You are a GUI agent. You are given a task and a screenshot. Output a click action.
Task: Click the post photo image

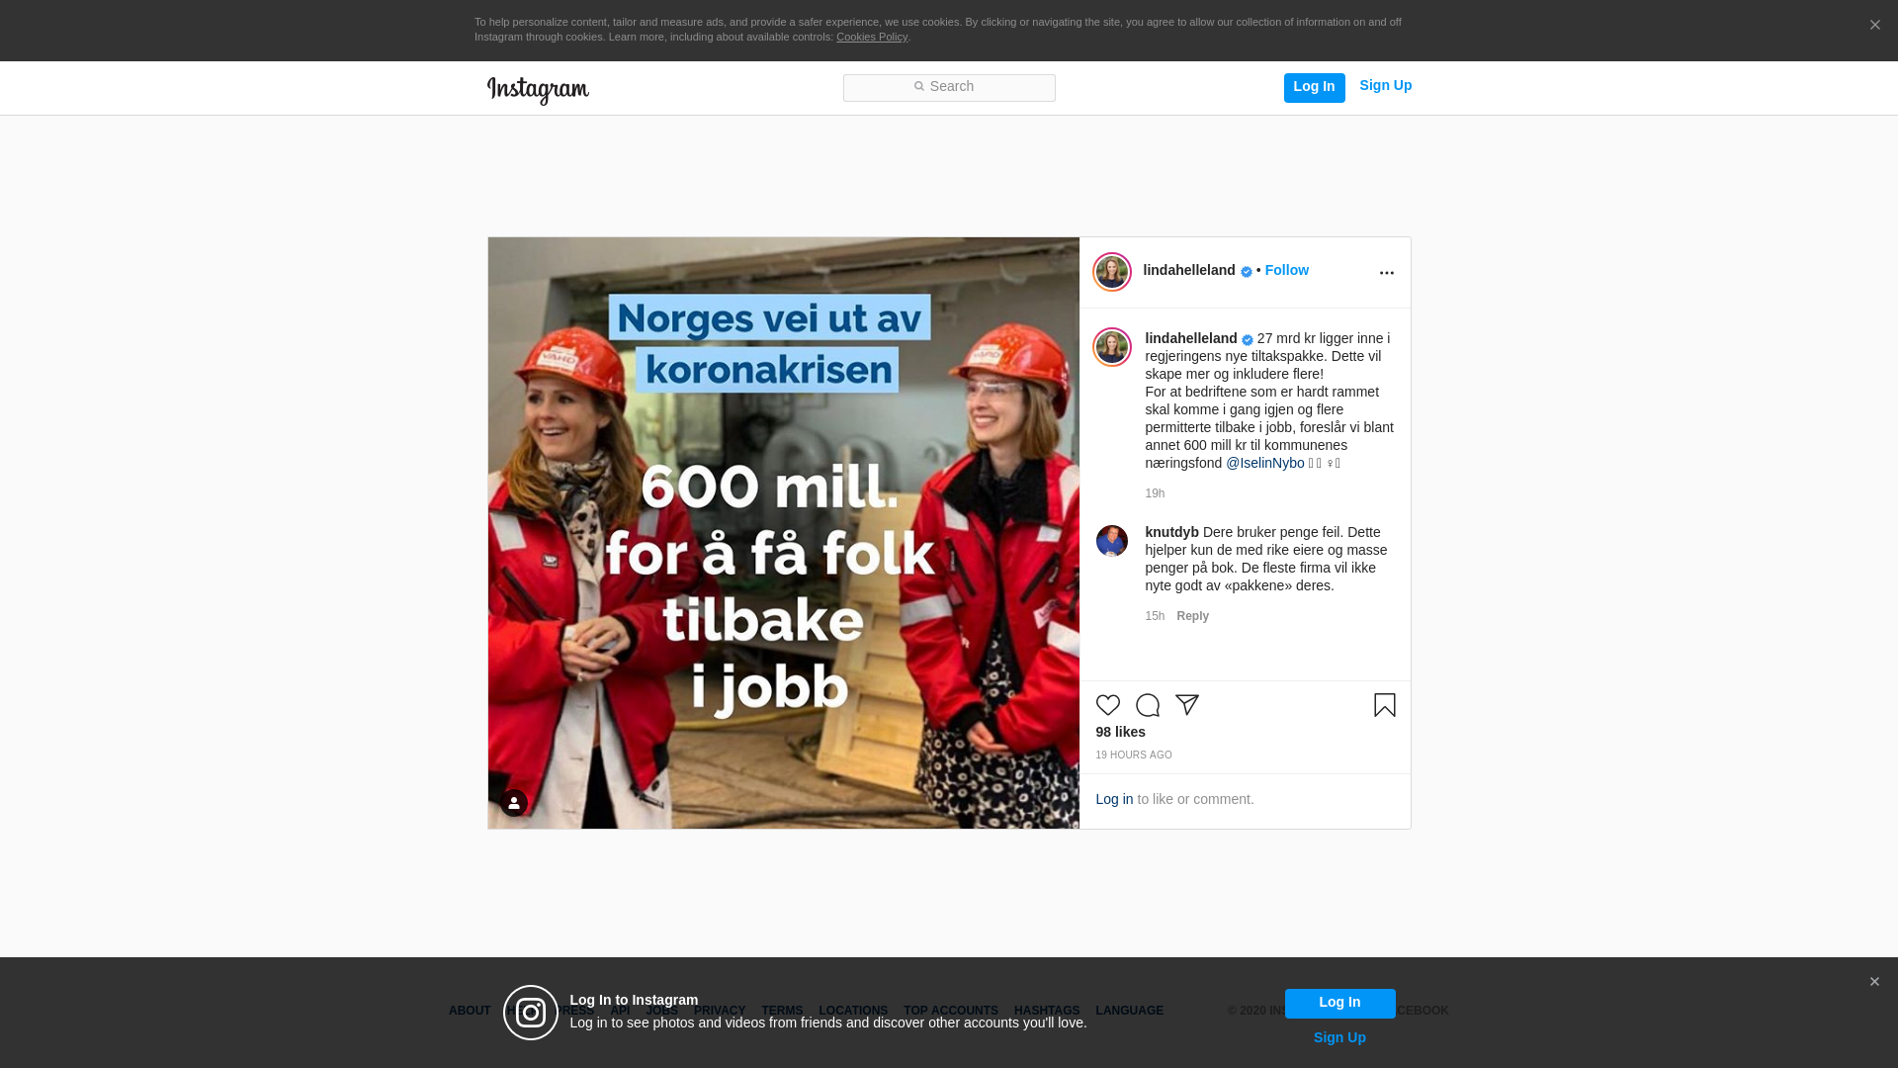[784, 533]
